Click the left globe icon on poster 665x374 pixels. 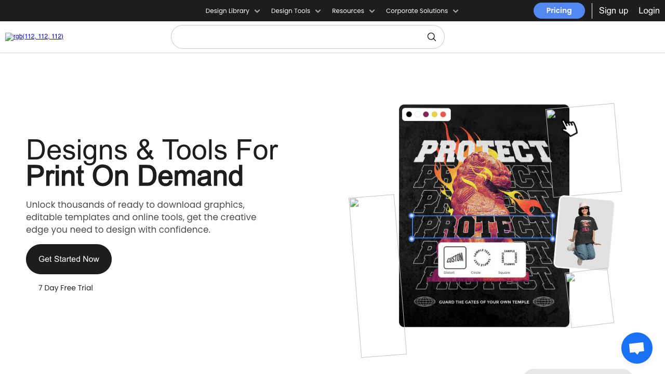pos(424,302)
